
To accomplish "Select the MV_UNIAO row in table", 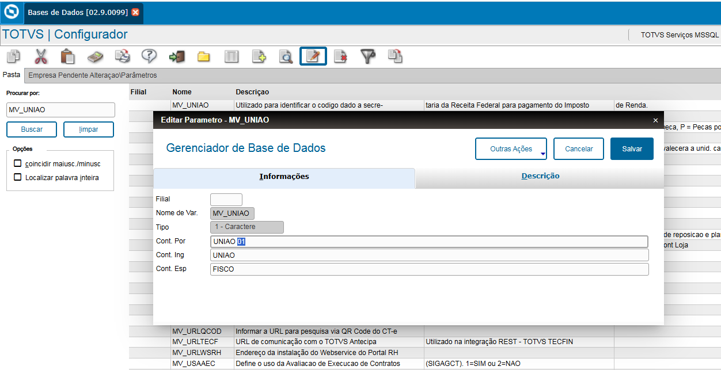I will click(425, 105).
